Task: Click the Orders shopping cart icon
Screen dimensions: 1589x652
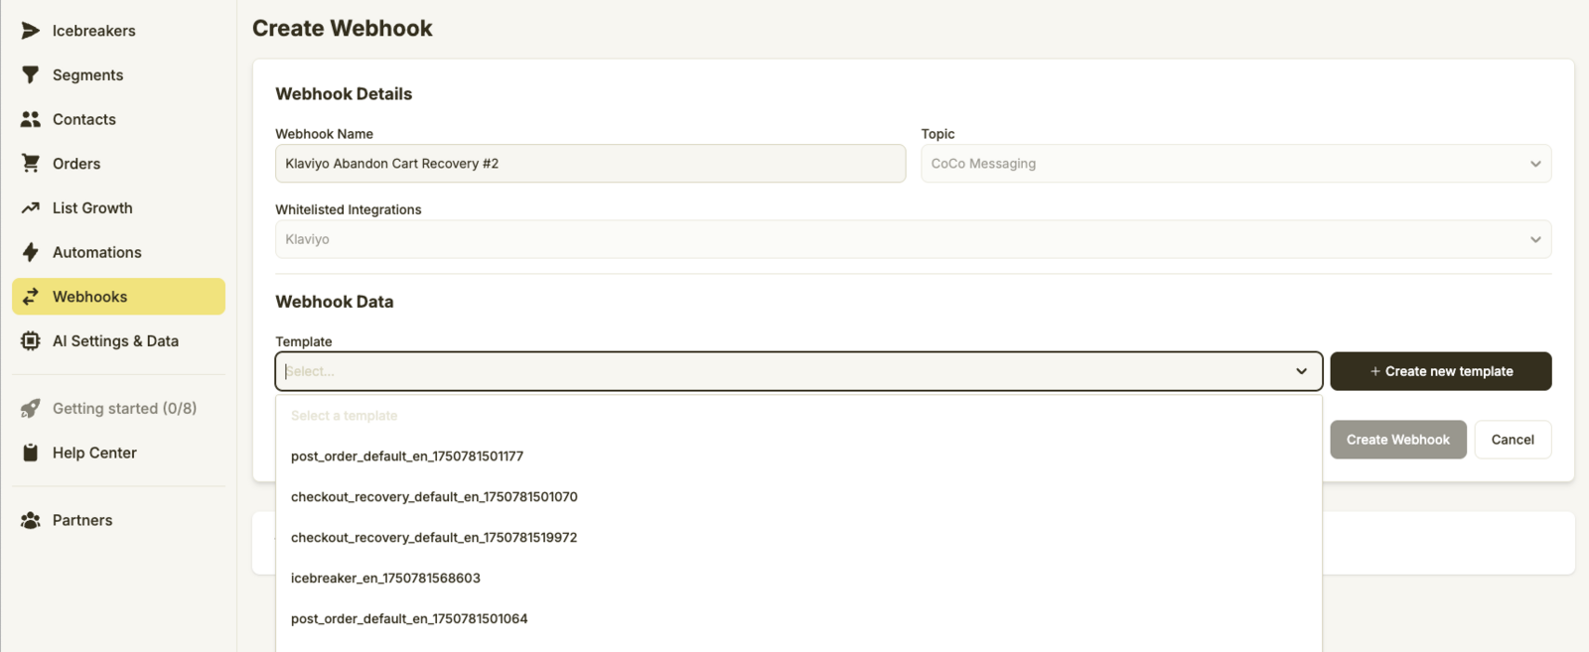Action: pyautogui.click(x=31, y=164)
